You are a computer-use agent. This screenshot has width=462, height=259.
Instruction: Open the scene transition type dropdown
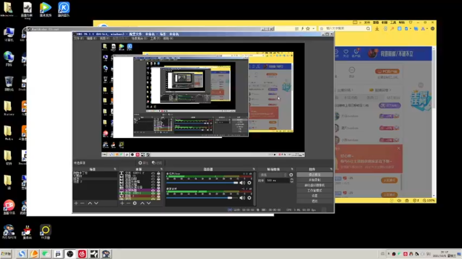[x=273, y=175]
